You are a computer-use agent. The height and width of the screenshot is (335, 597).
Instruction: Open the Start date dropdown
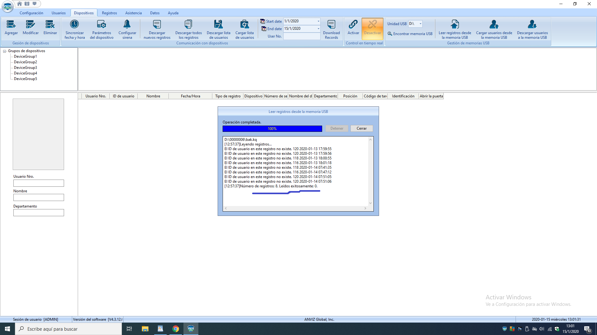pyautogui.click(x=318, y=21)
